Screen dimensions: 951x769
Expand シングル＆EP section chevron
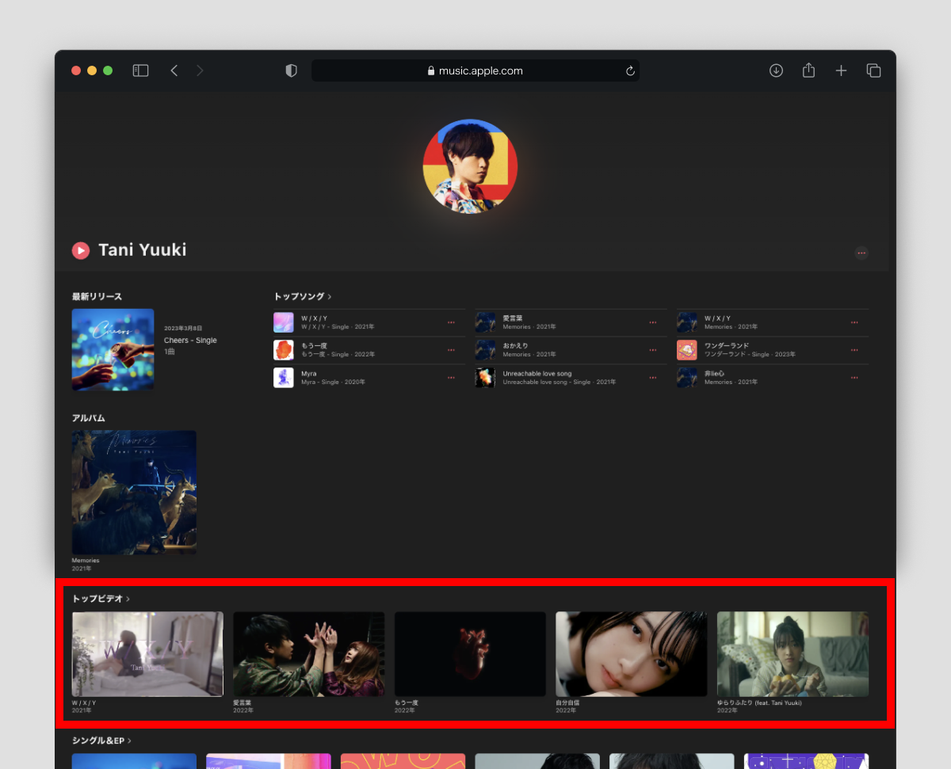129,741
